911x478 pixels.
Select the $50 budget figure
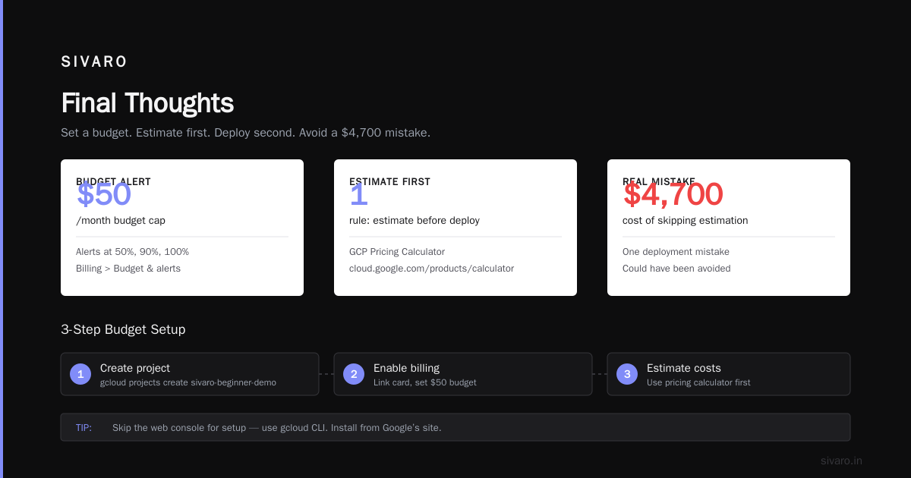tap(104, 194)
